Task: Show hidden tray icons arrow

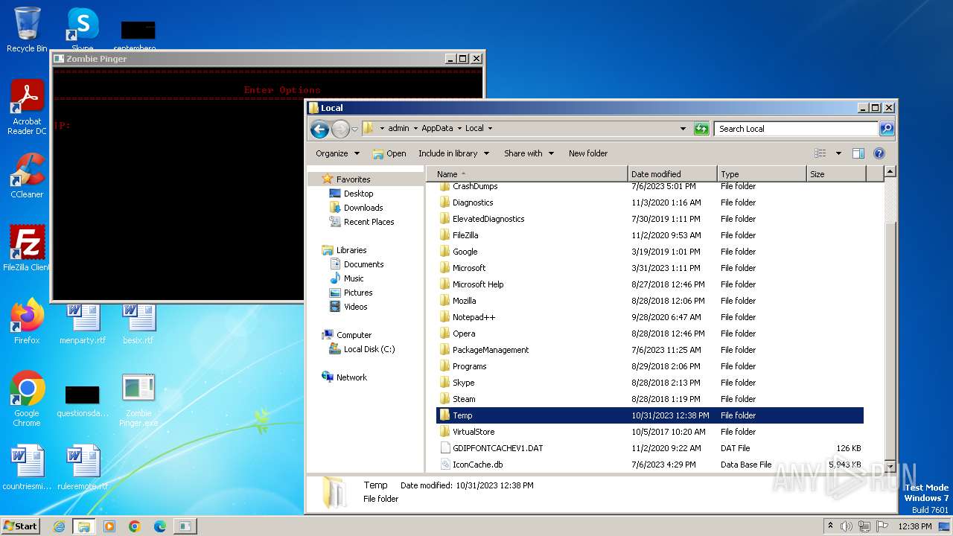Action: 830,526
